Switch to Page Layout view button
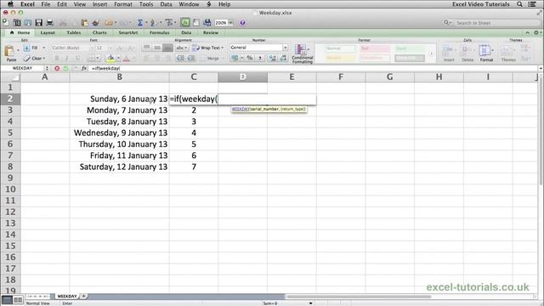The image size is (544, 306). [18, 299]
